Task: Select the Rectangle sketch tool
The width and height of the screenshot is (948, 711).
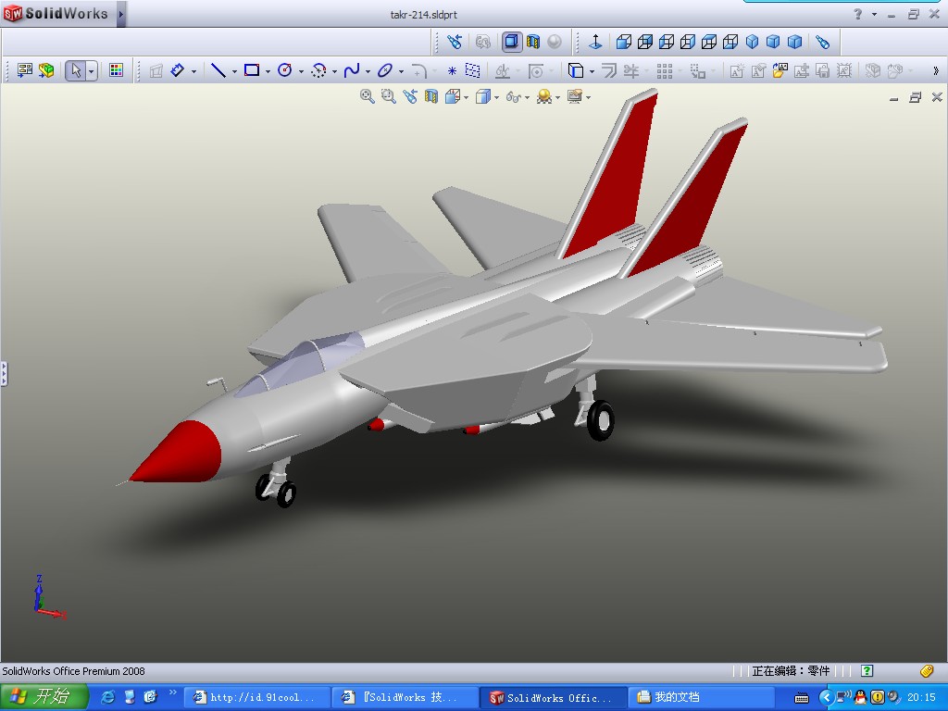Action: (252, 70)
